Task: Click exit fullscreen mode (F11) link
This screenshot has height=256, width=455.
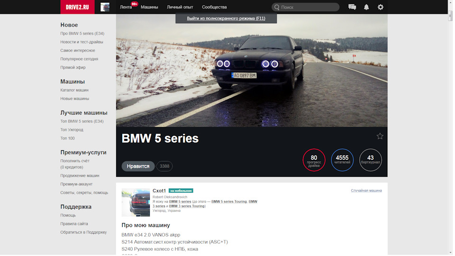Action: pos(226,18)
